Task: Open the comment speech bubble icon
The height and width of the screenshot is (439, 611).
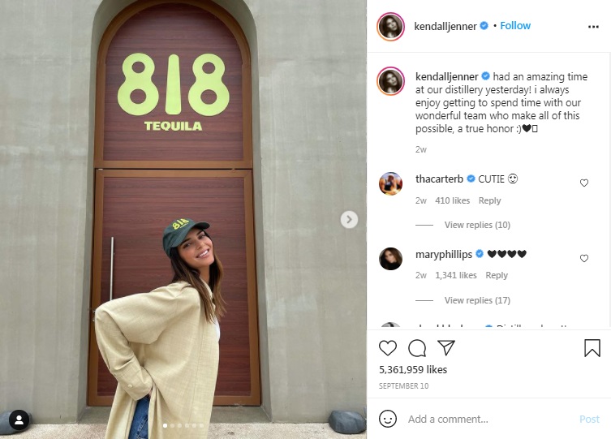Action: point(417,348)
